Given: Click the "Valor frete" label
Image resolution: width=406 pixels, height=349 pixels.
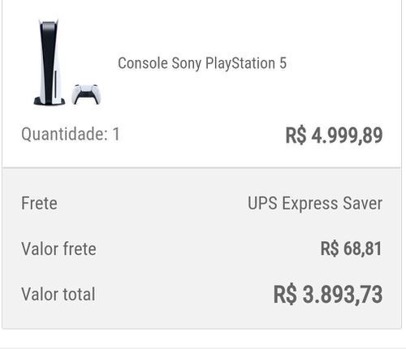Looking at the screenshot, I should (58, 249).
